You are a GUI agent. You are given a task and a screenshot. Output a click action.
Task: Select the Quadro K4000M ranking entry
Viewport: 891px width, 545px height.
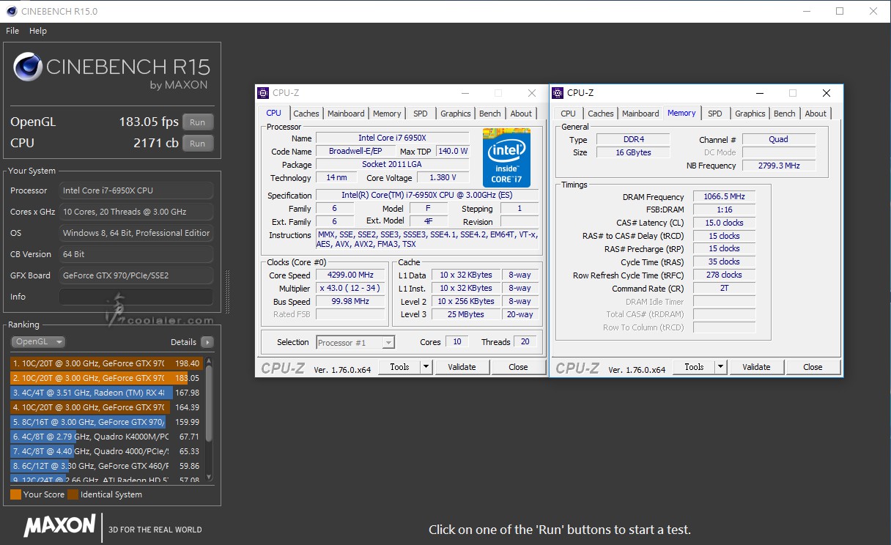(x=106, y=437)
